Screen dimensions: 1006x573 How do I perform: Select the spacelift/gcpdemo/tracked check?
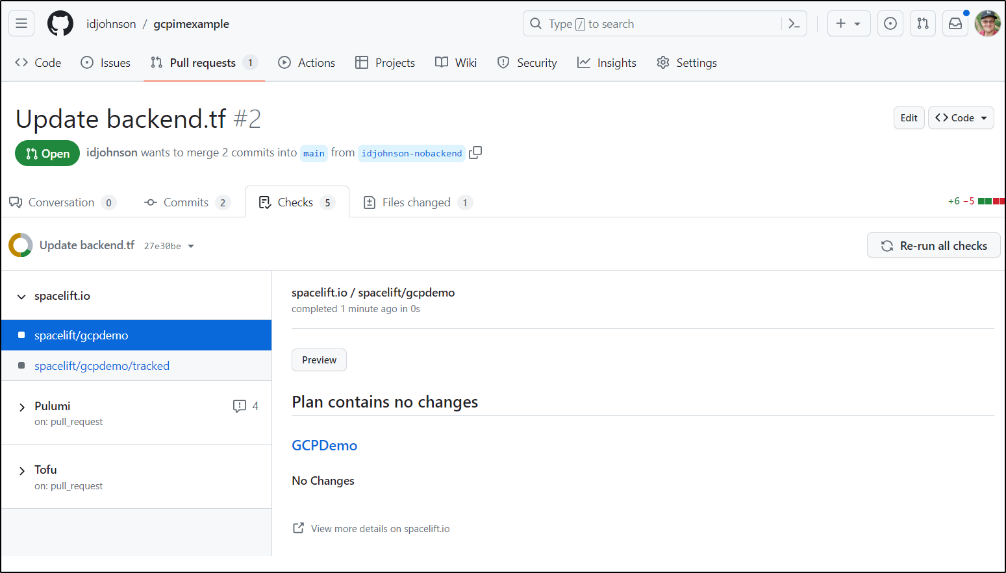click(x=136, y=365)
